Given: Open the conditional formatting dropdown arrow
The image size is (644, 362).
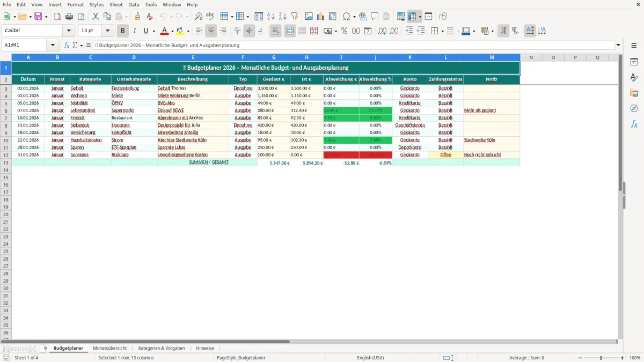Looking at the screenshot, I should click(x=492, y=31).
